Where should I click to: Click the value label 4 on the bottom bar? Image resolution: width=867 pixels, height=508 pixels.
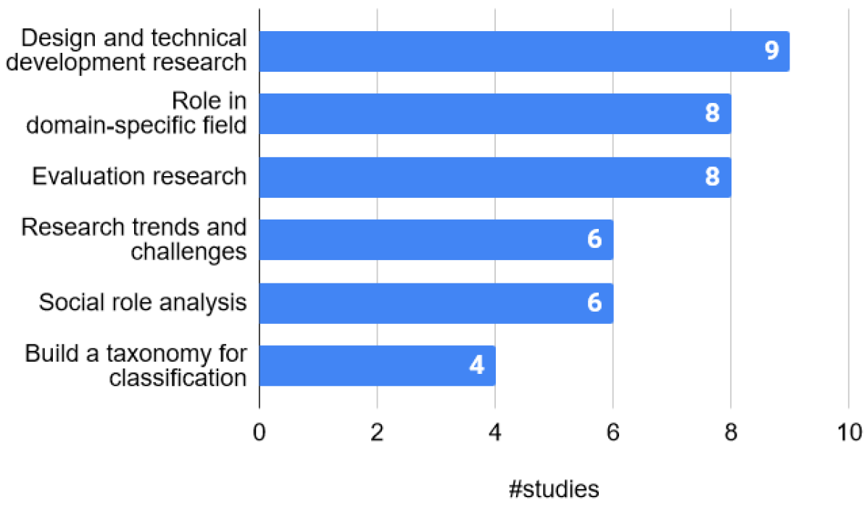pyautogui.click(x=476, y=365)
